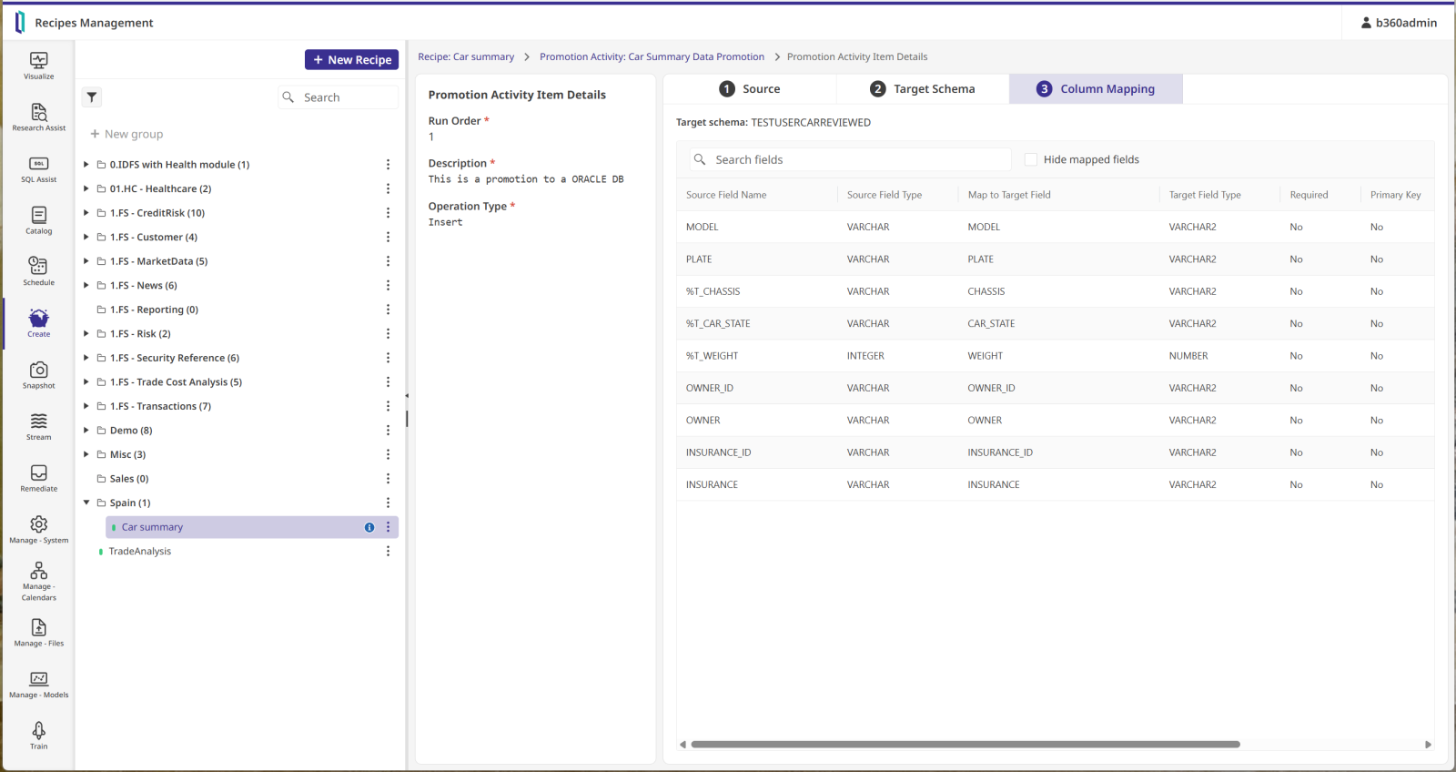Open the Catalog sidebar icon
Image resolution: width=1456 pixels, height=772 pixels.
[x=38, y=219]
